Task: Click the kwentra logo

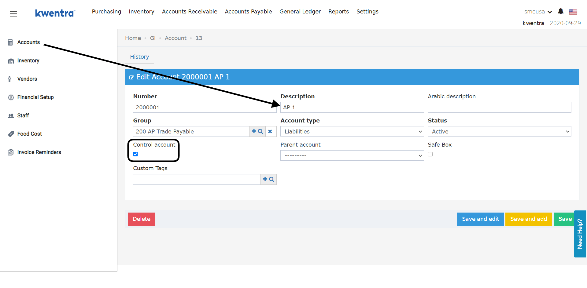Action: click(x=55, y=13)
